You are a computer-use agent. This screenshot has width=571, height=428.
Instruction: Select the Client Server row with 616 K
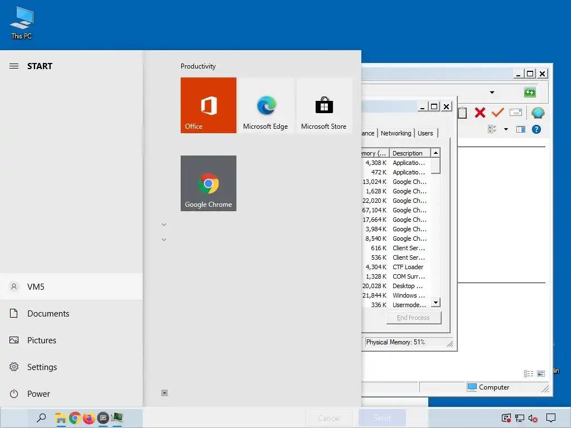pyautogui.click(x=396, y=248)
